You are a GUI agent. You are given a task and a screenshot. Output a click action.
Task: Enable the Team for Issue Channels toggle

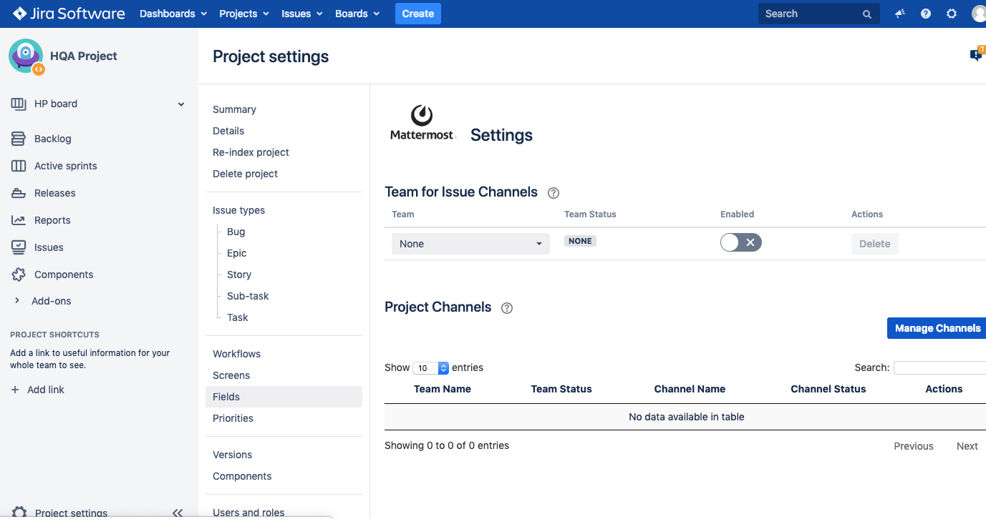[x=740, y=243]
